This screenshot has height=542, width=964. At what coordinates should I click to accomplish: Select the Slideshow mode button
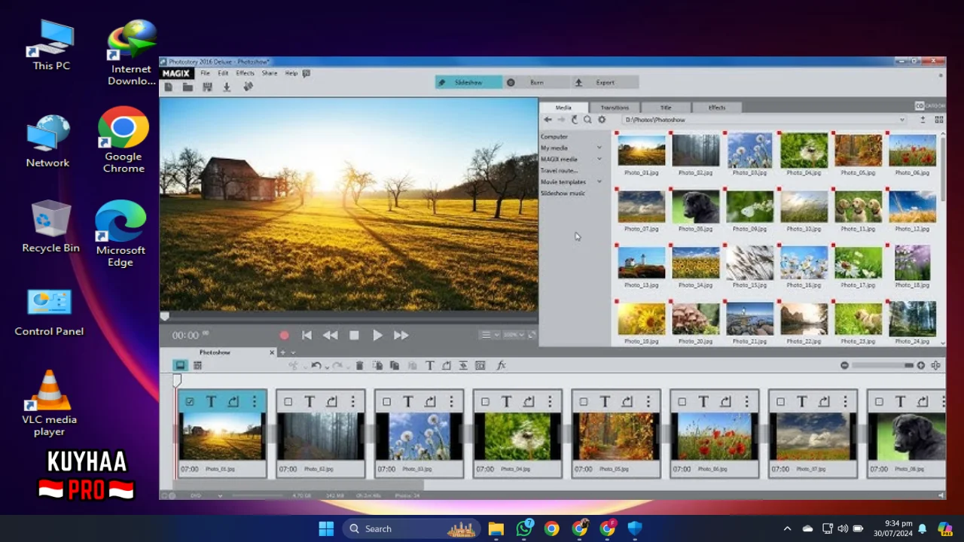(x=468, y=82)
